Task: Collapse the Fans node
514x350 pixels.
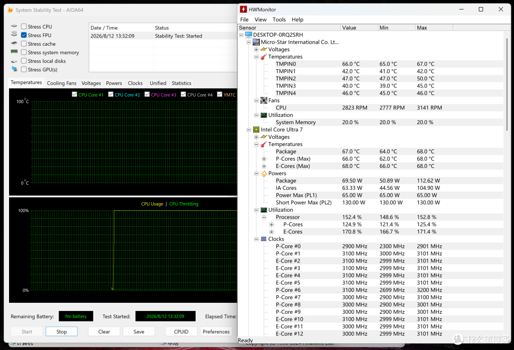Action: click(x=257, y=100)
